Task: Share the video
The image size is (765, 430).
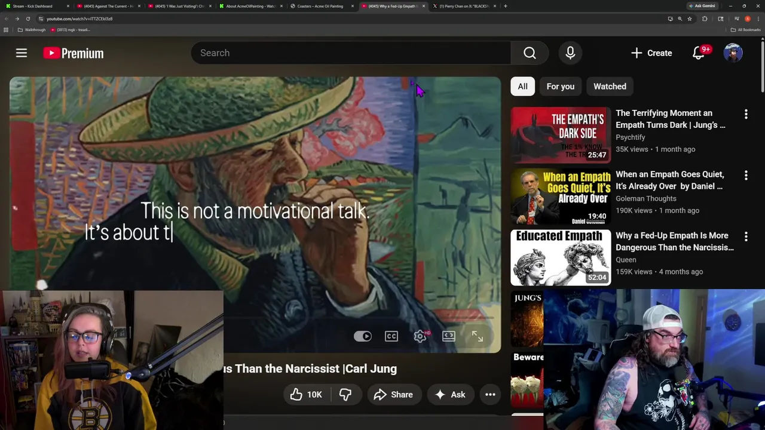Action: [x=393, y=395]
